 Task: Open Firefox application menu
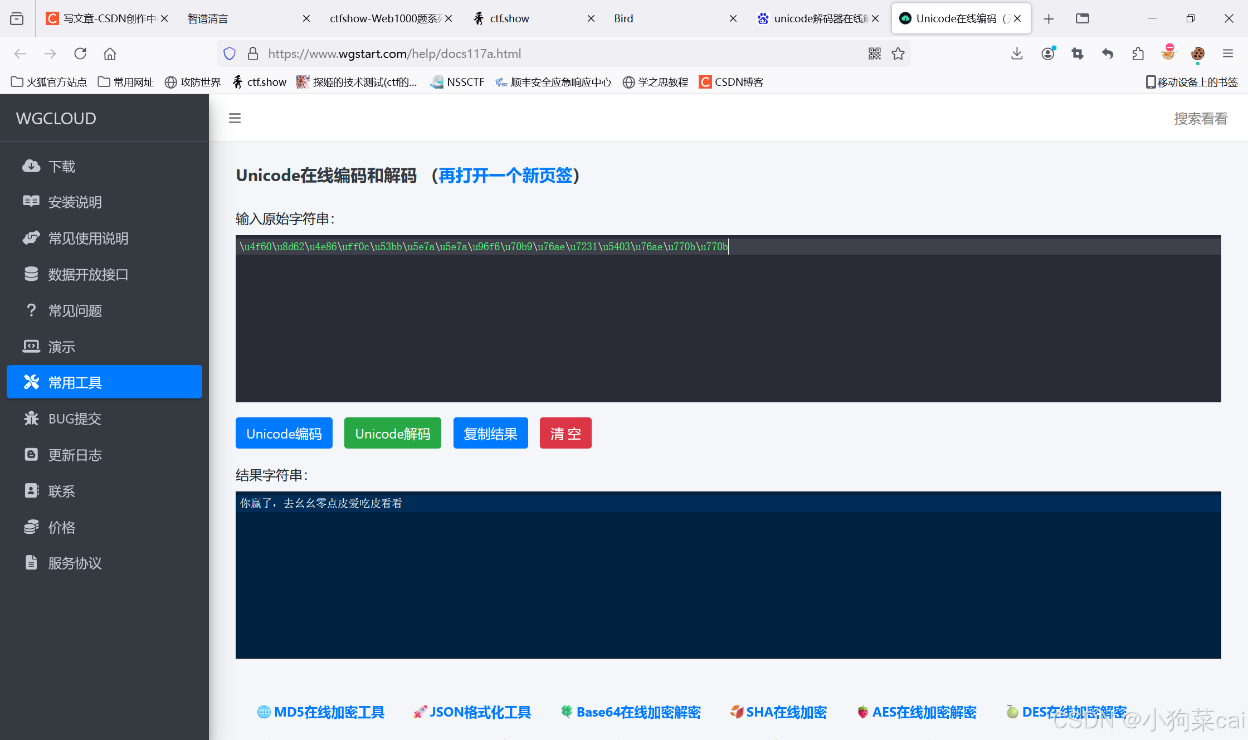1228,53
